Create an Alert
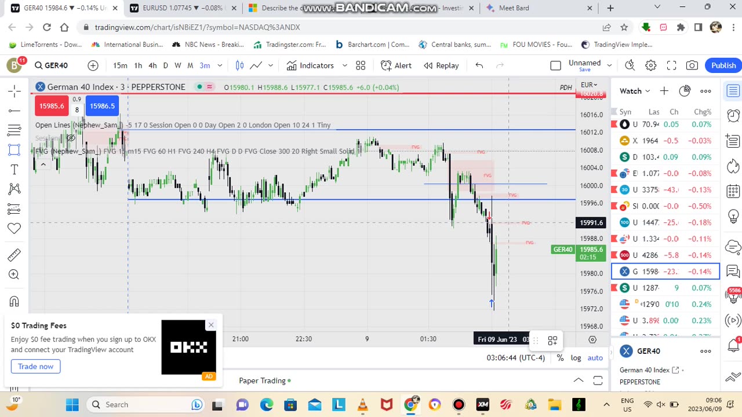 (397, 65)
